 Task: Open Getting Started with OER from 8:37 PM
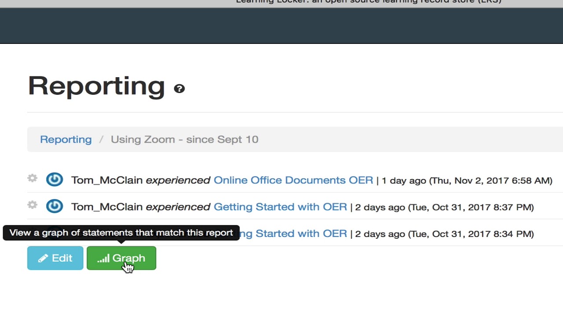click(280, 207)
